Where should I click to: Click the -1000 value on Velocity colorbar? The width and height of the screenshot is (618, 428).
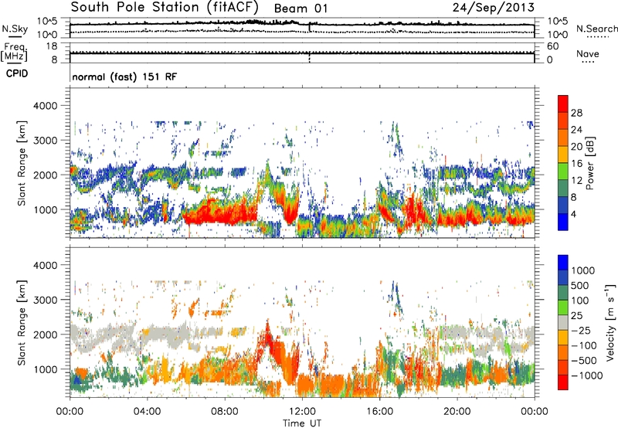[x=586, y=375]
